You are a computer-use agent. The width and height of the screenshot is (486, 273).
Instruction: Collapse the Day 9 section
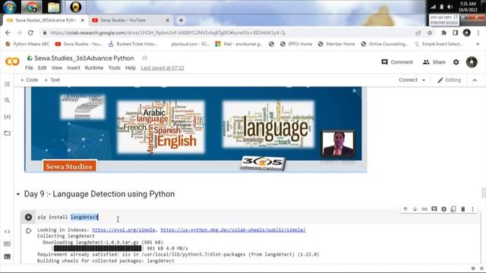tap(18, 194)
